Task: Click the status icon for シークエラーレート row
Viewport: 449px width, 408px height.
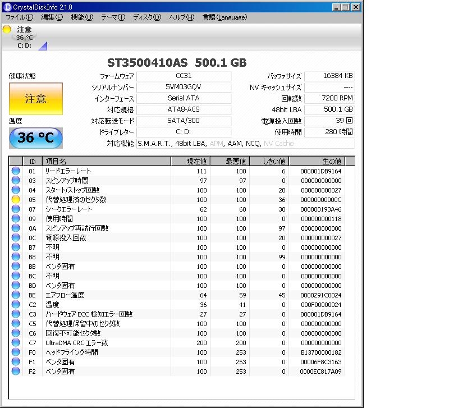Action: tap(16, 209)
